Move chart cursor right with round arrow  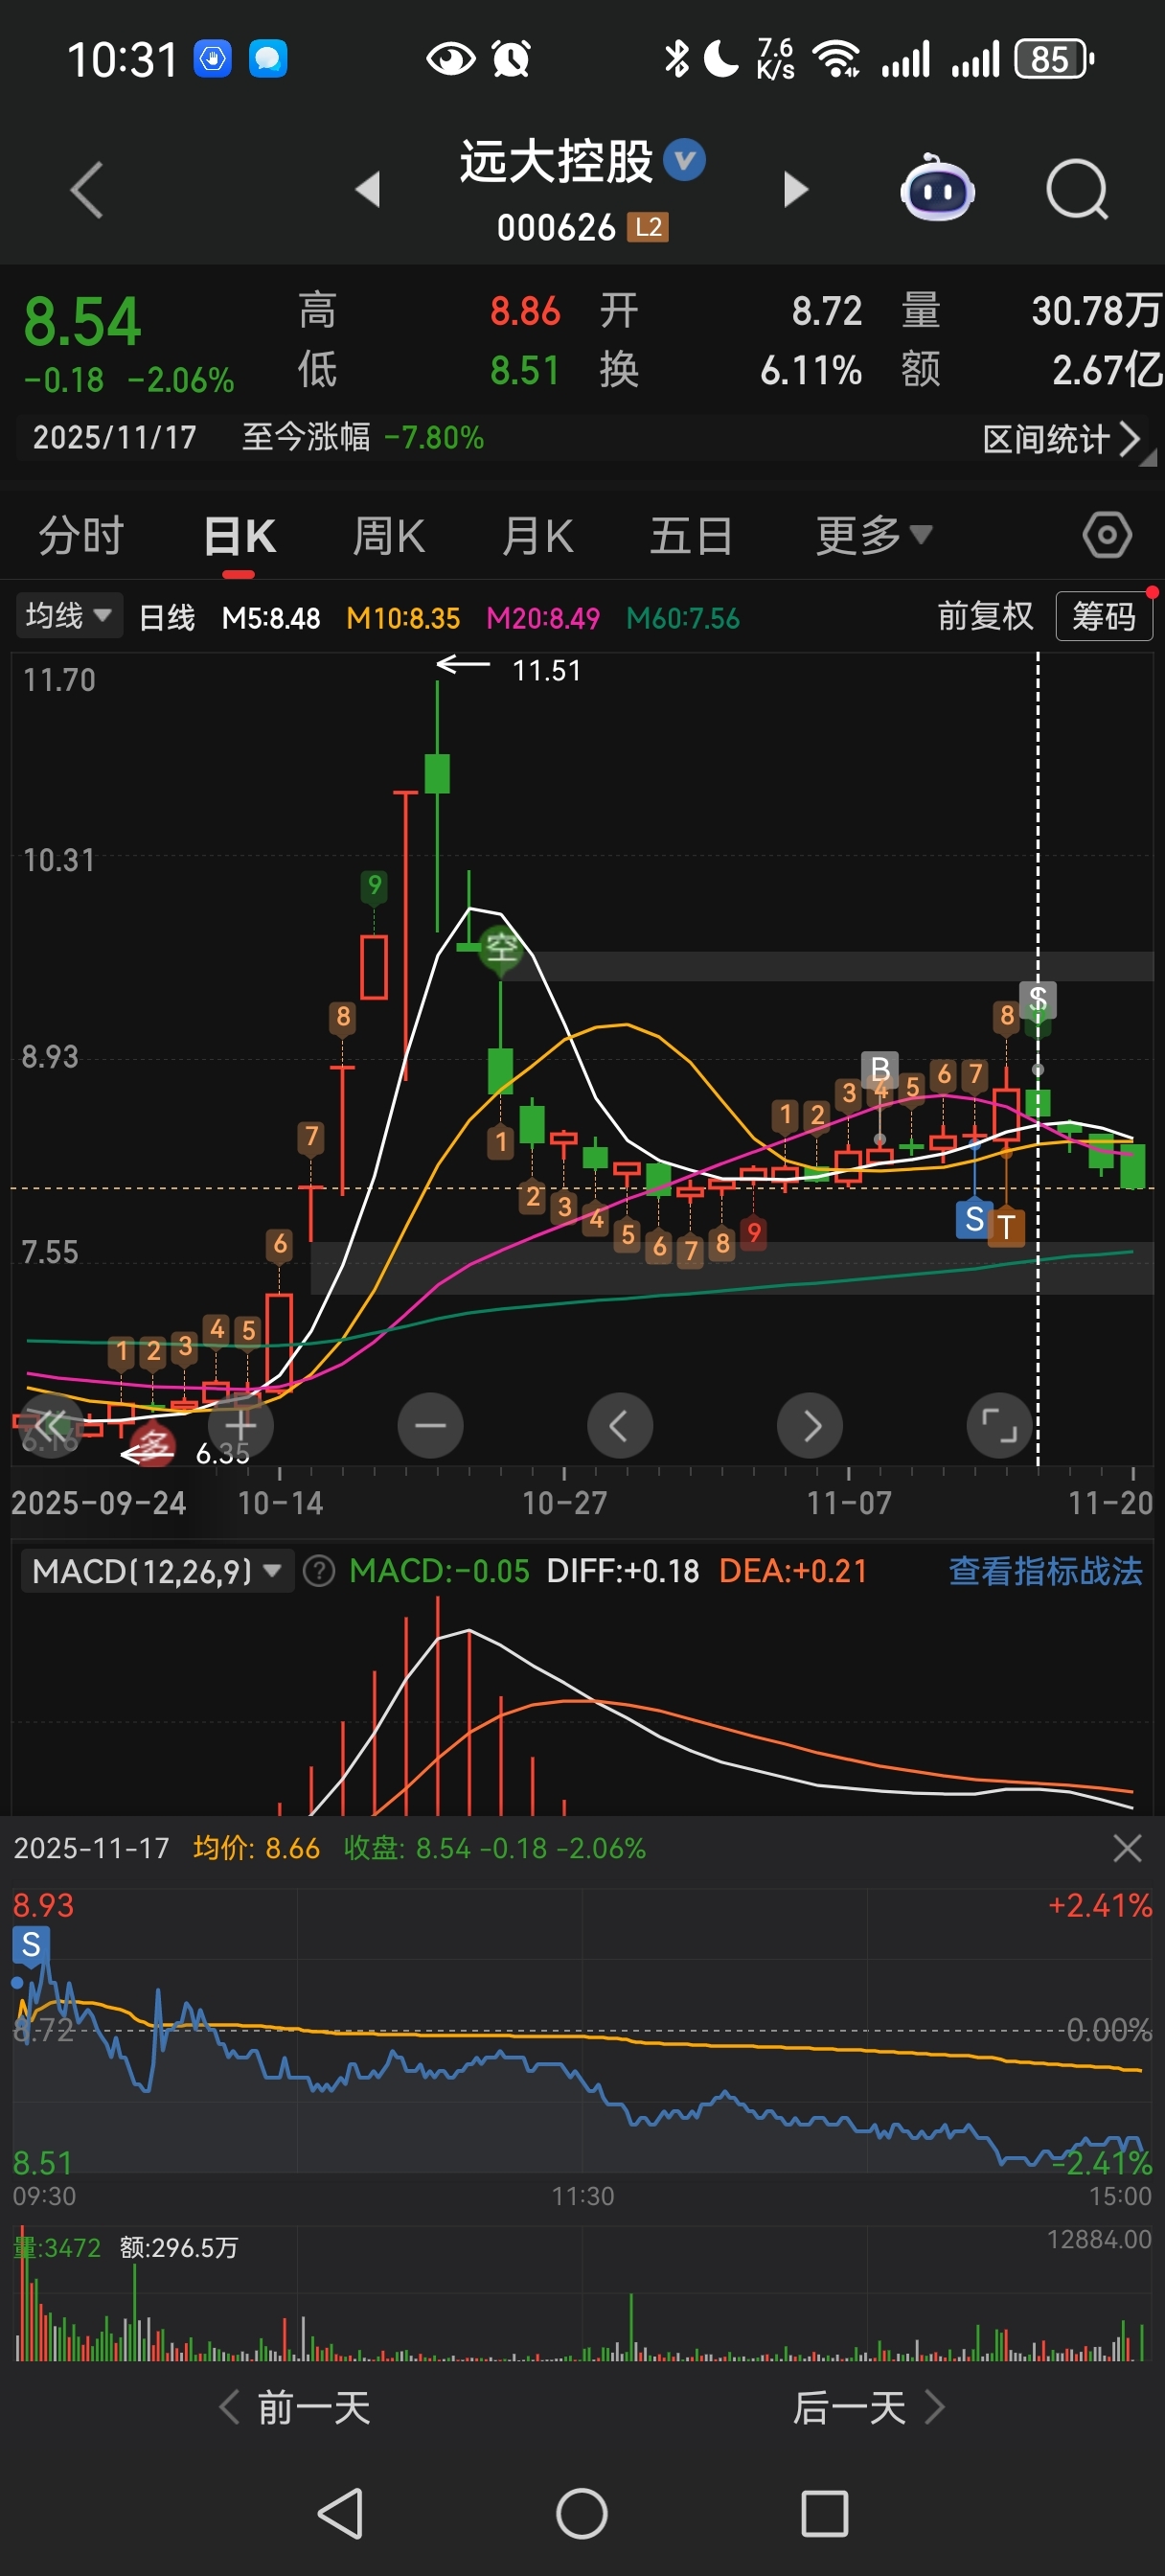[809, 1425]
